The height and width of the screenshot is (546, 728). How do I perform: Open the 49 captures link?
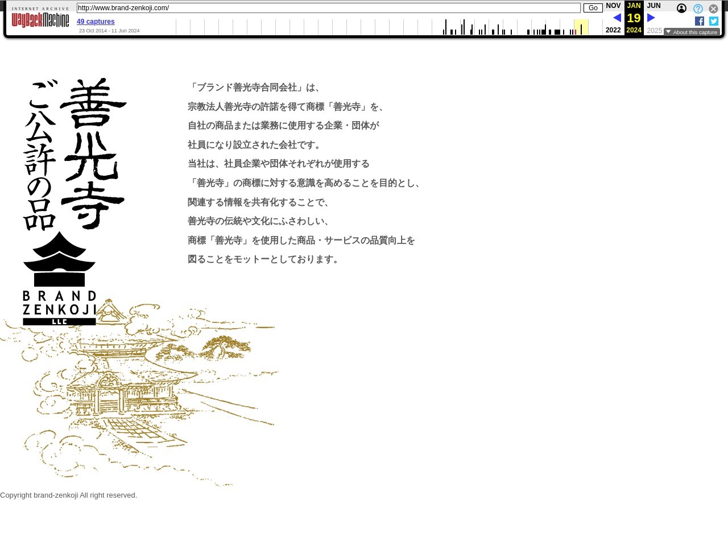click(x=96, y=22)
